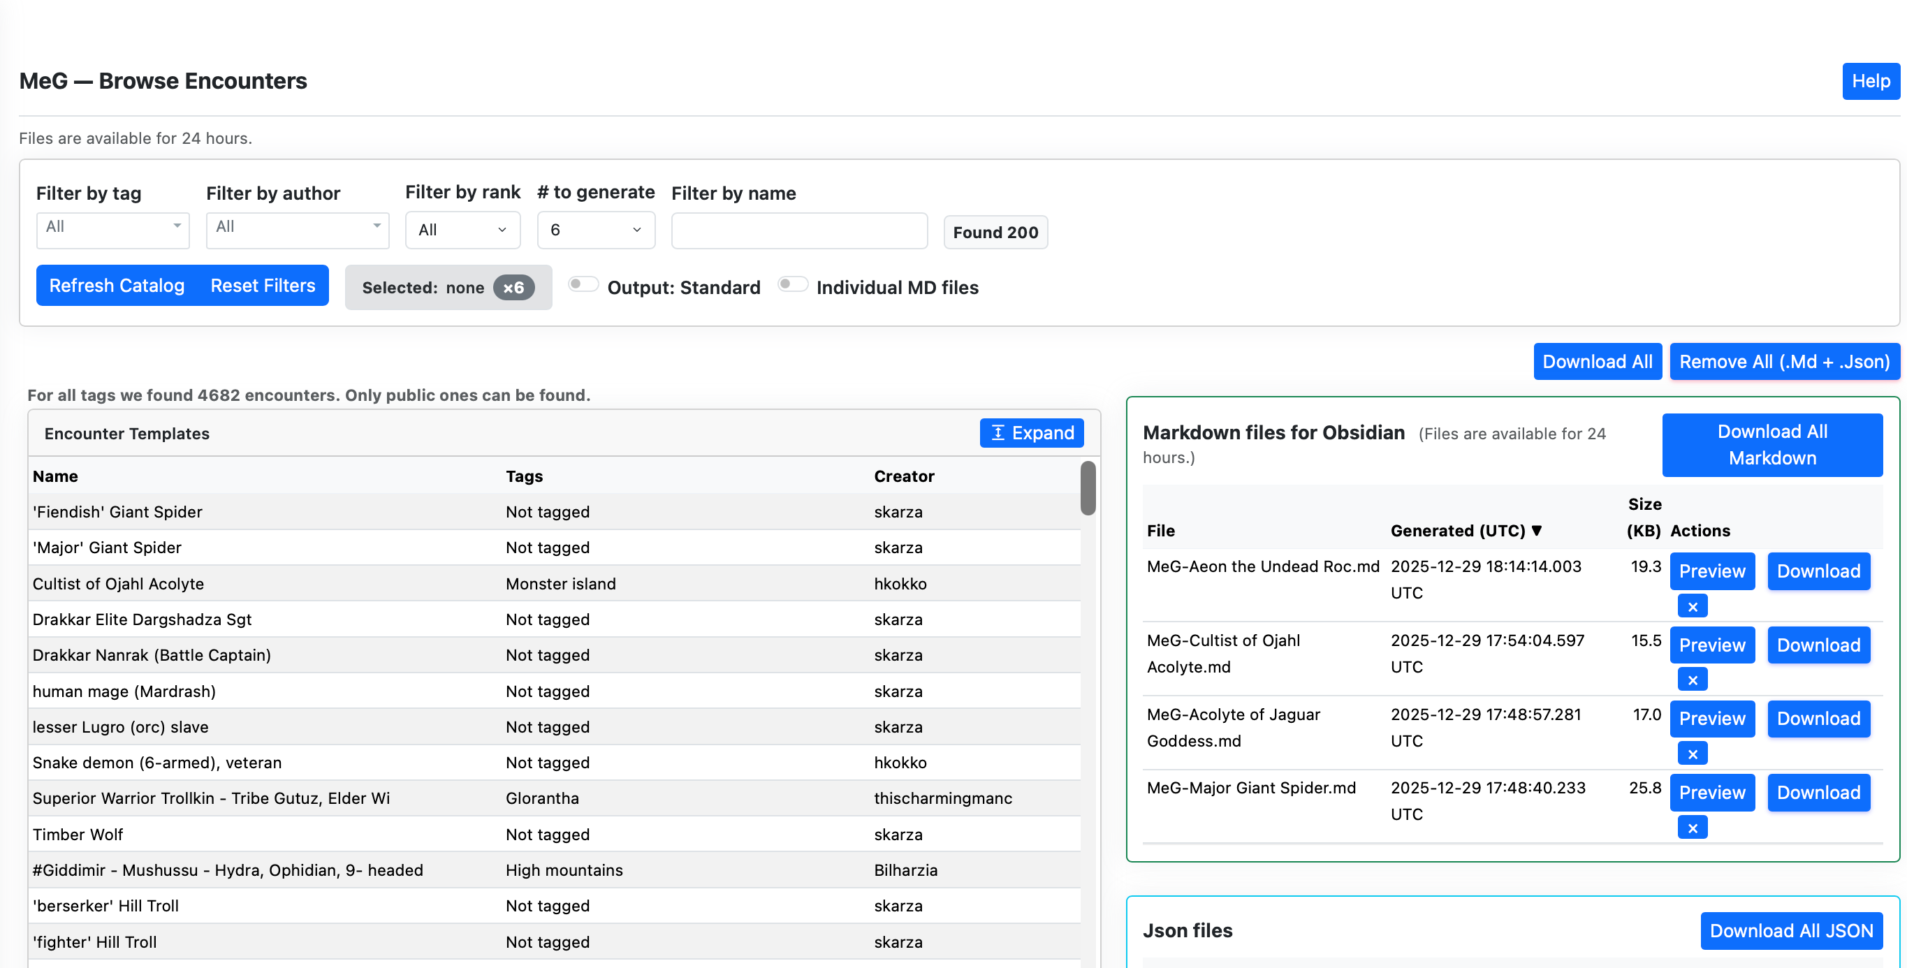Open the # to generate dropdown
This screenshot has width=1907, height=968.
[595, 230]
